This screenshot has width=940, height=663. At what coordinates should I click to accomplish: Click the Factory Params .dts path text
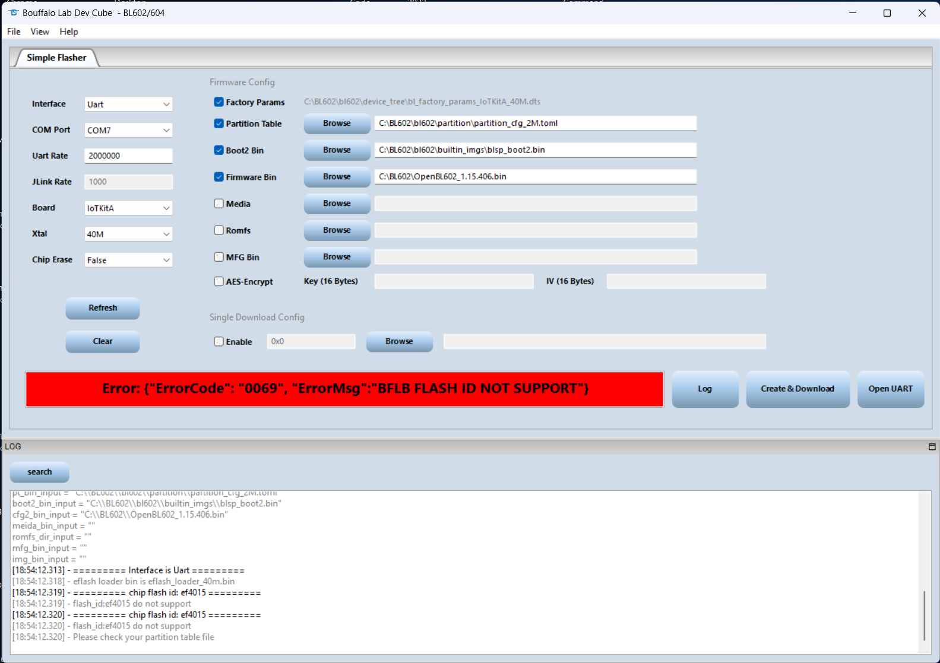(x=422, y=101)
